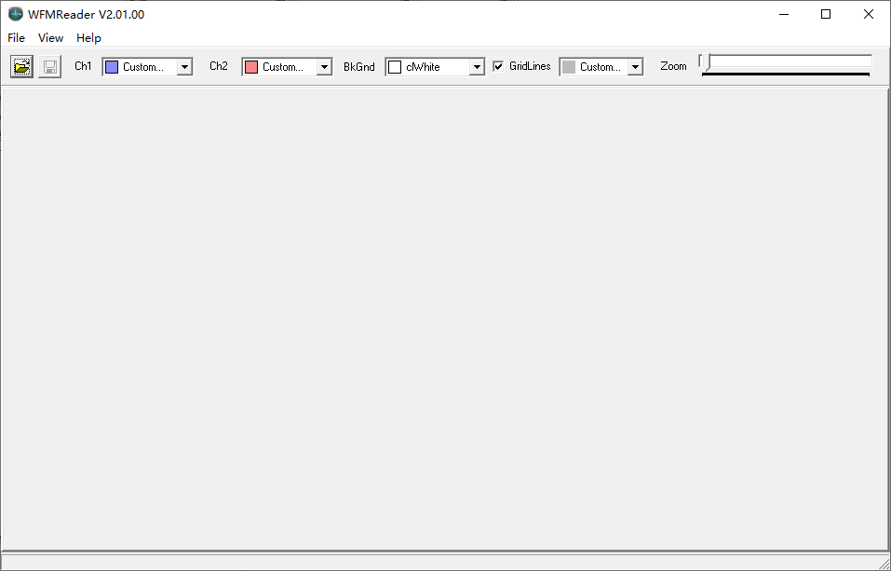
Task: Open the View menu
Action: pos(50,37)
